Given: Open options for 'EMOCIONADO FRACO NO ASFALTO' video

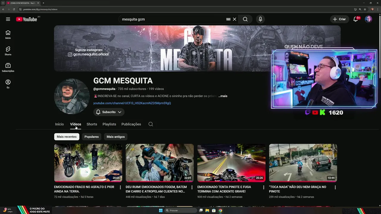Looking at the screenshot, I should (120, 188).
